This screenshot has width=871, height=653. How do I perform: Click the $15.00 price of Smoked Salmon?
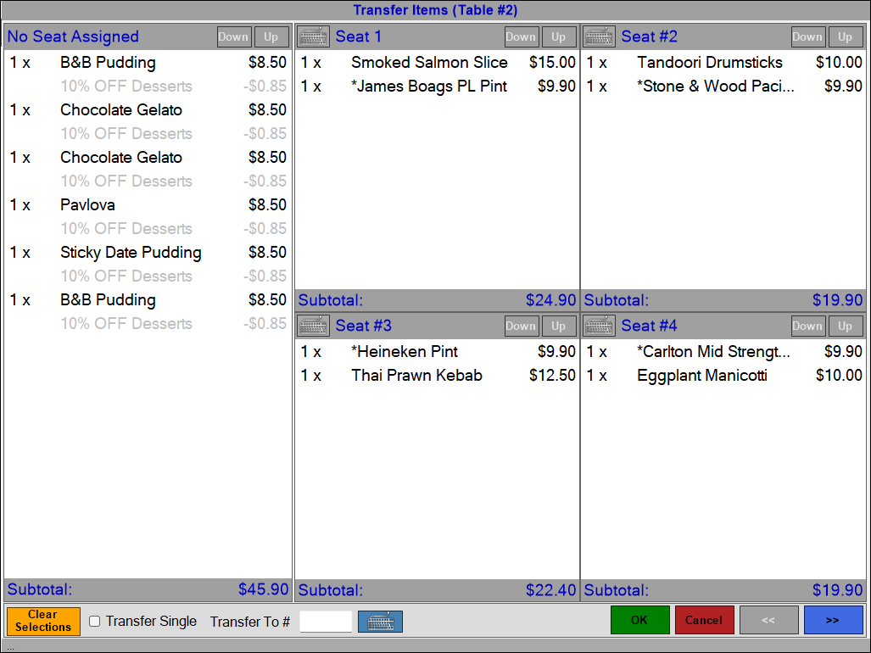pos(552,62)
